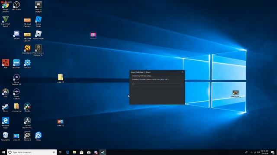Select the Grand Theft Auto V desktop icon
Image resolution: width=277 pixels, height=155 pixels.
point(6,22)
